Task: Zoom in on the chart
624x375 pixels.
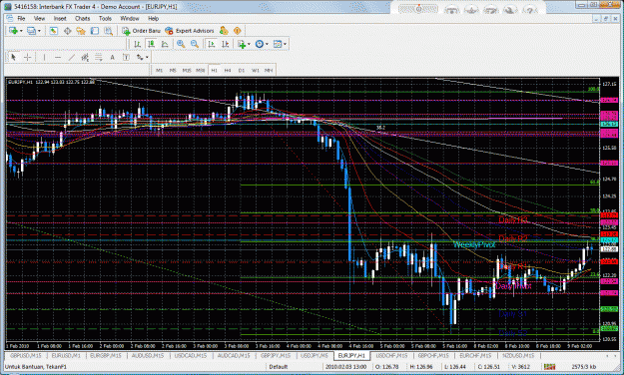Action: (181, 44)
